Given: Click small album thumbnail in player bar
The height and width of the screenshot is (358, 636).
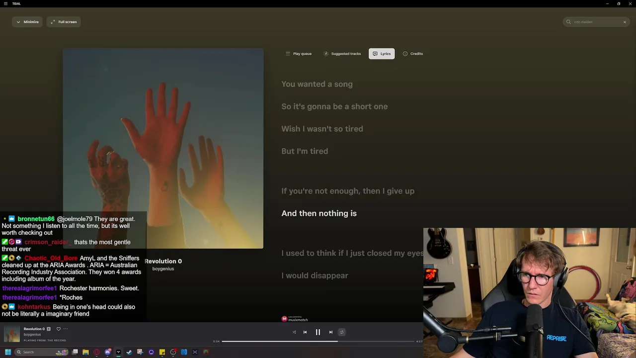Looking at the screenshot, I should pos(12,334).
